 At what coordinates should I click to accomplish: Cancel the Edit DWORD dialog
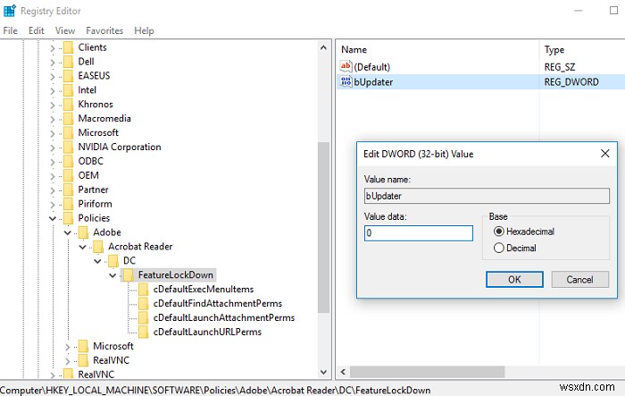(x=580, y=280)
